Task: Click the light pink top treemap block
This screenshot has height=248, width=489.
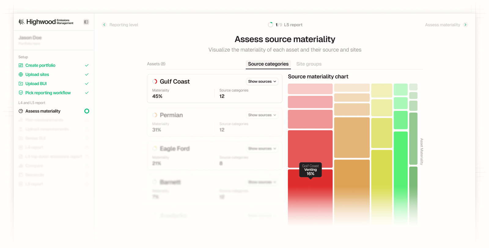Action: (310, 89)
